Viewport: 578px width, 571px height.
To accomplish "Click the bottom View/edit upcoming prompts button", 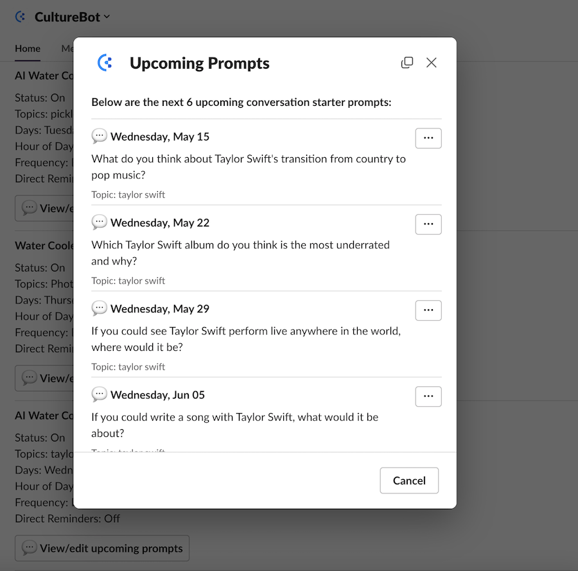I will tap(102, 548).
